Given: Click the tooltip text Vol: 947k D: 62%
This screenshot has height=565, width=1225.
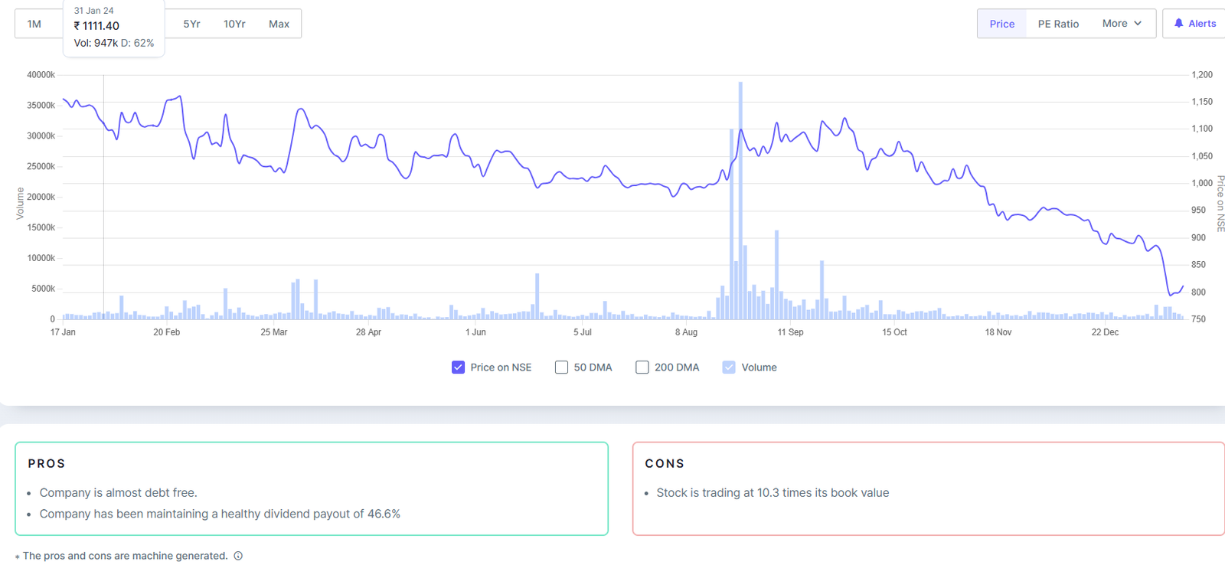Looking at the screenshot, I should point(114,43).
